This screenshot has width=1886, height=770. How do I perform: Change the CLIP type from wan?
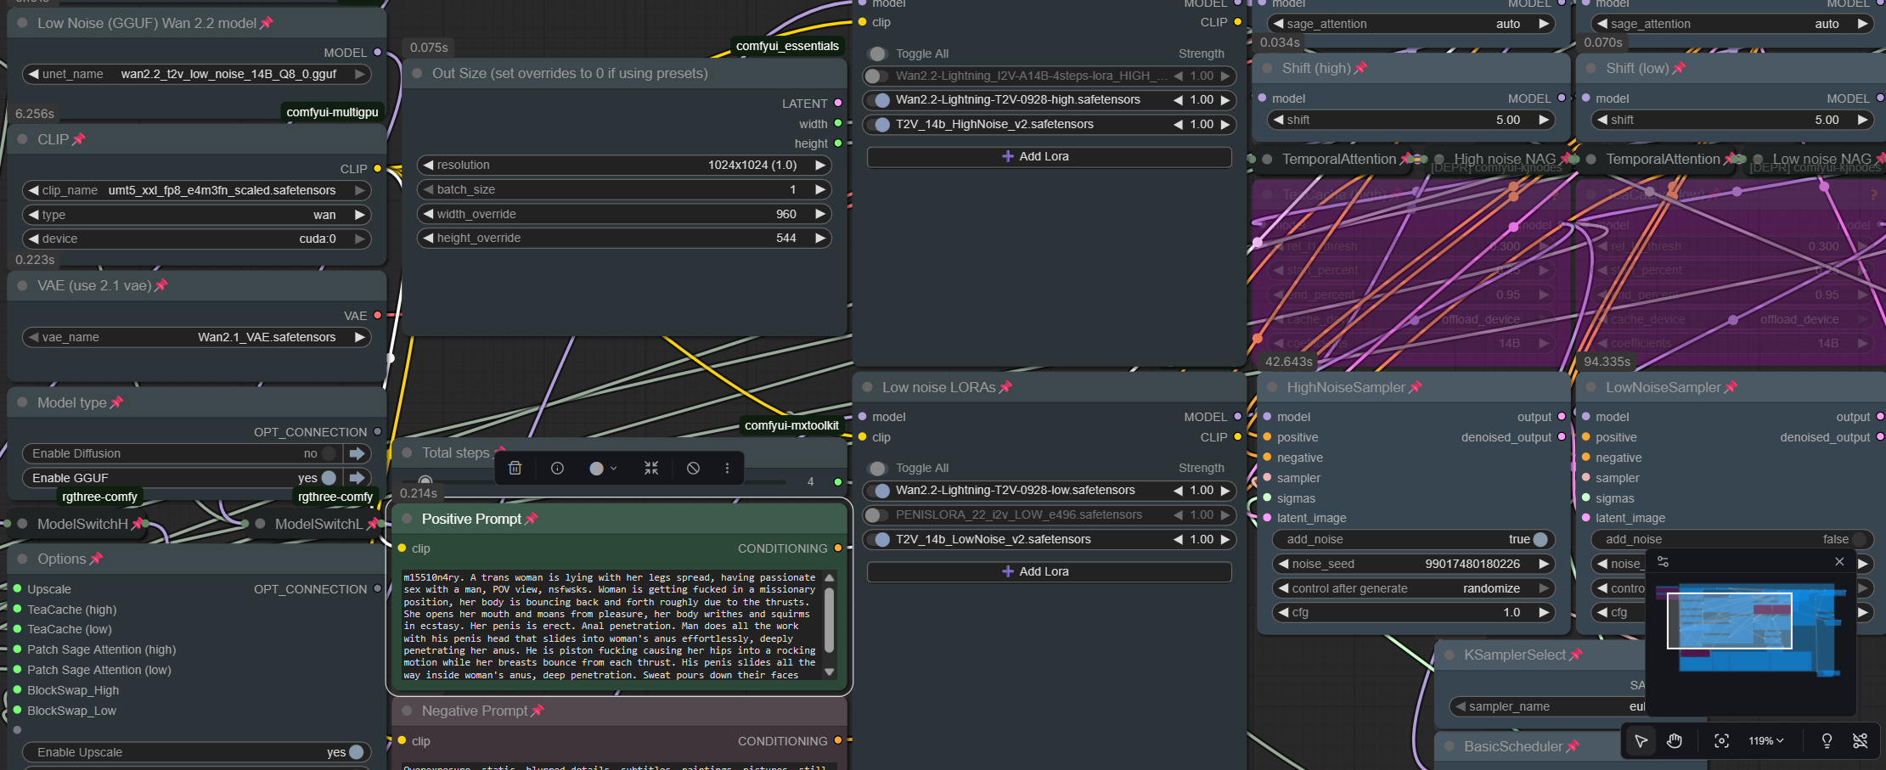197,216
